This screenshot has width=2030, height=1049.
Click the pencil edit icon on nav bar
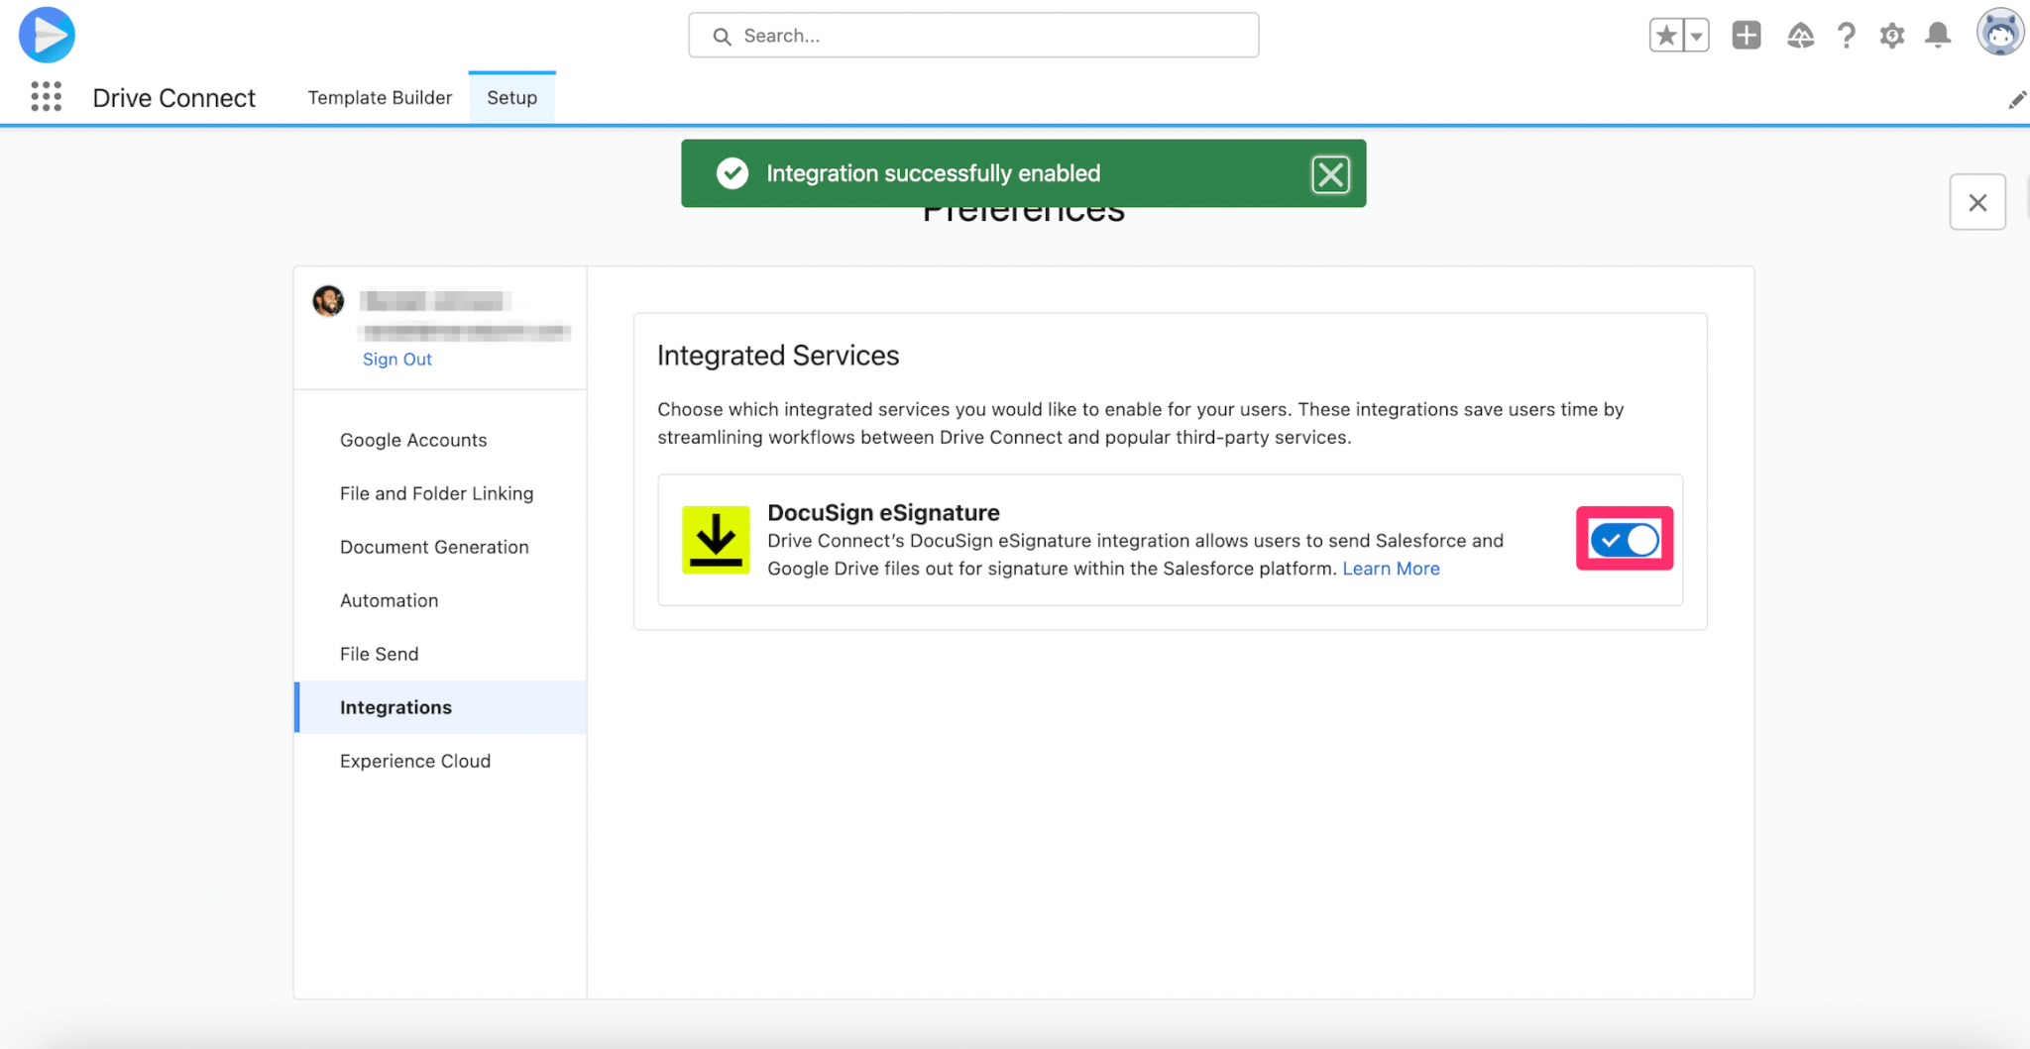pos(2016,99)
